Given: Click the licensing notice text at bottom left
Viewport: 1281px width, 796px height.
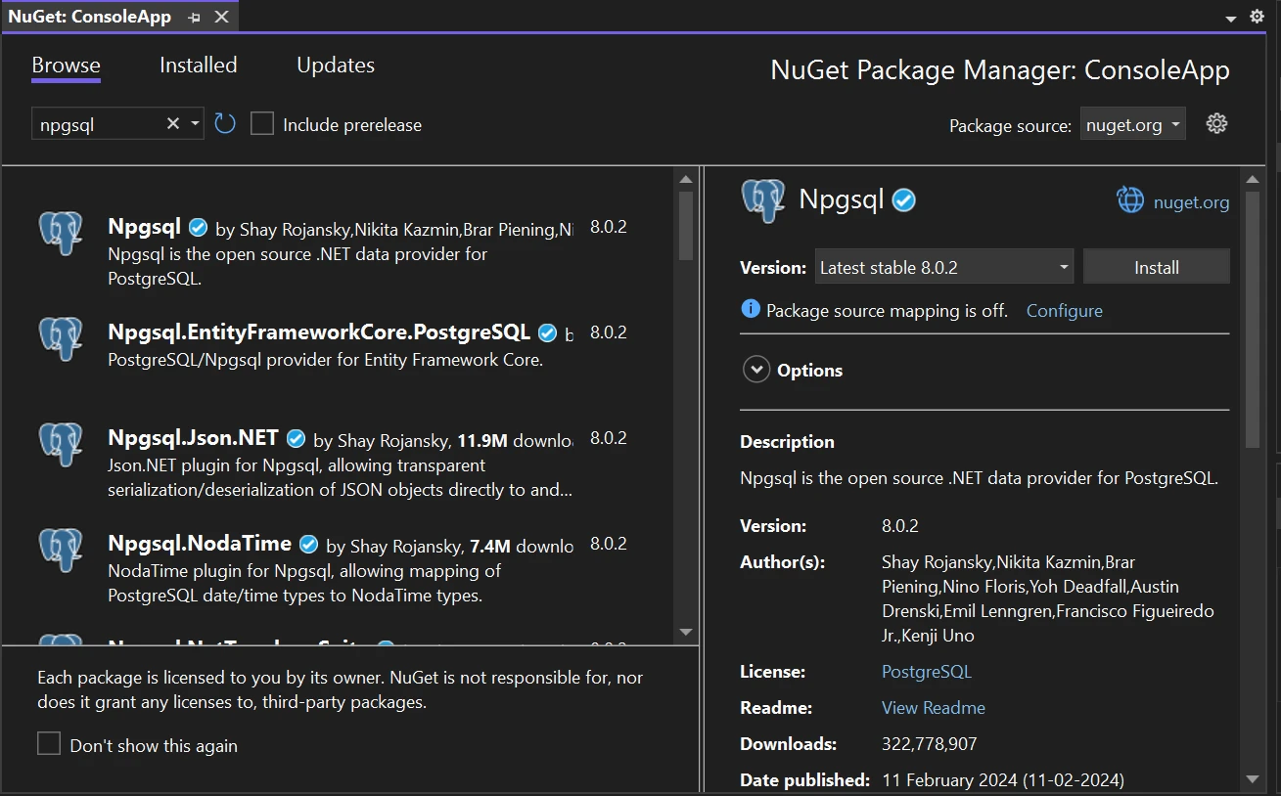Looking at the screenshot, I should [x=340, y=689].
